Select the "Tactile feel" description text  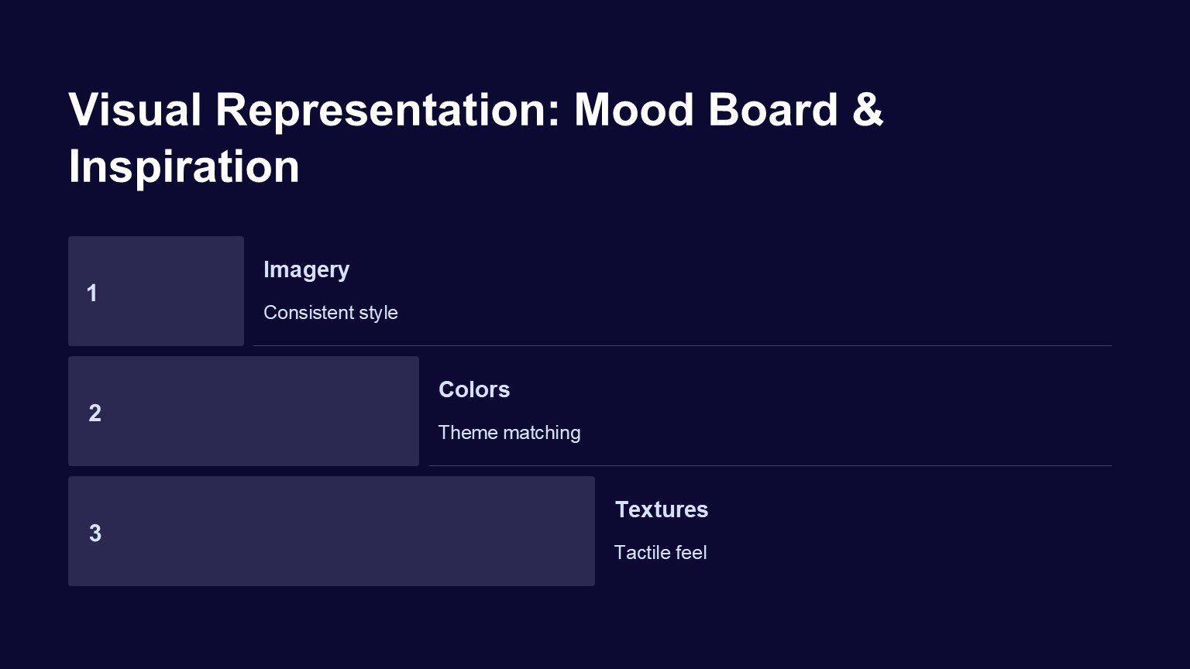(660, 553)
